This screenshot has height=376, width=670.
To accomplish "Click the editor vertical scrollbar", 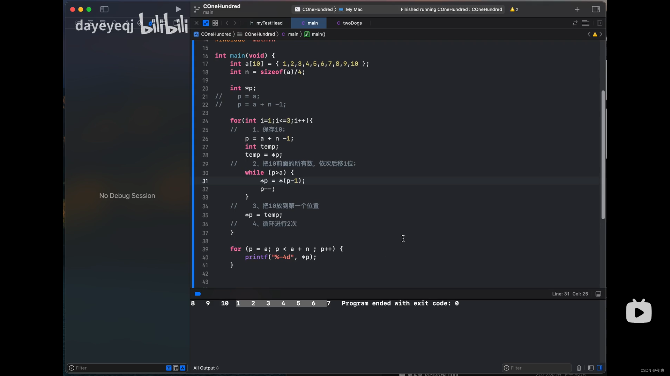I will 603,155.
